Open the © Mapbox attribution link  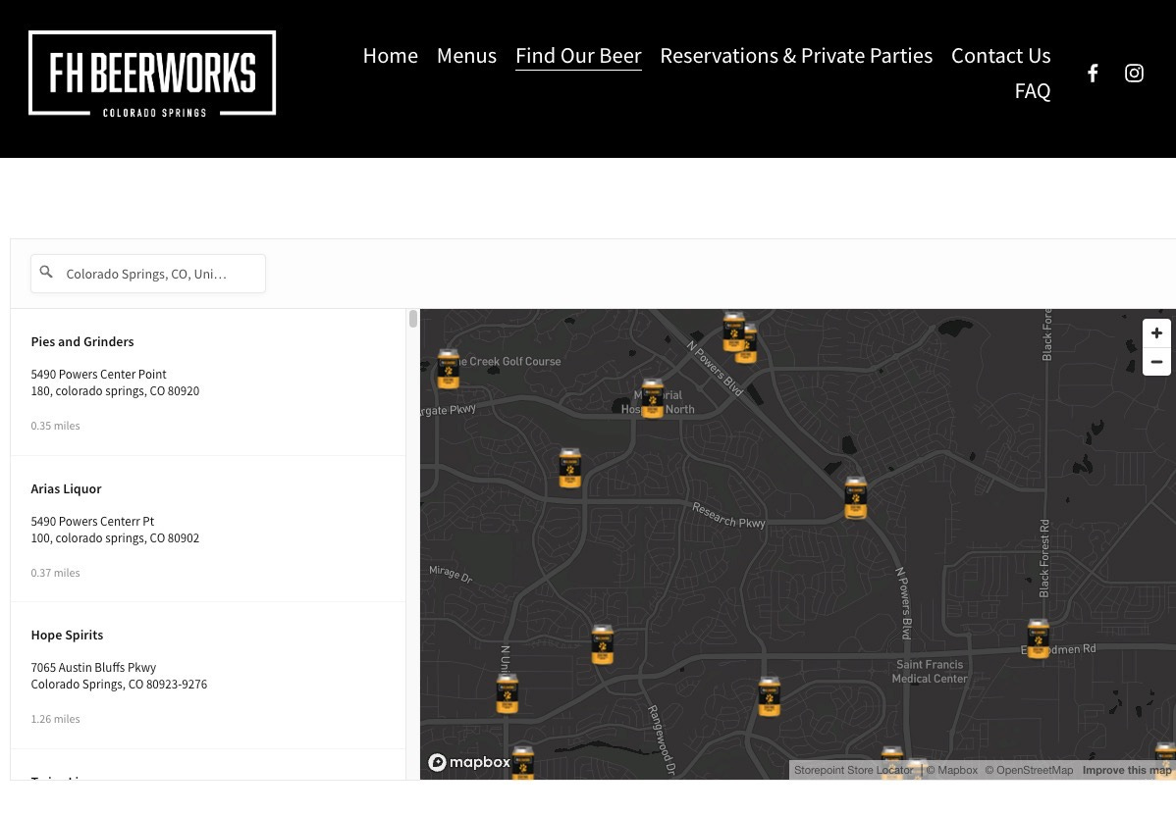(x=952, y=770)
